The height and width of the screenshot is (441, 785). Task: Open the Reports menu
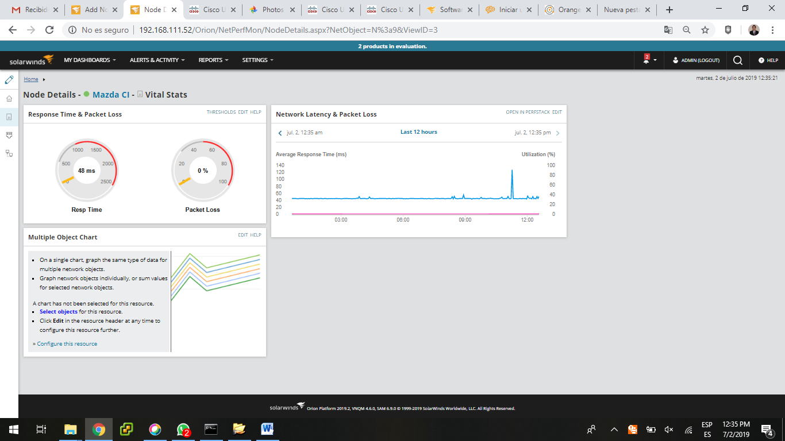[213, 60]
